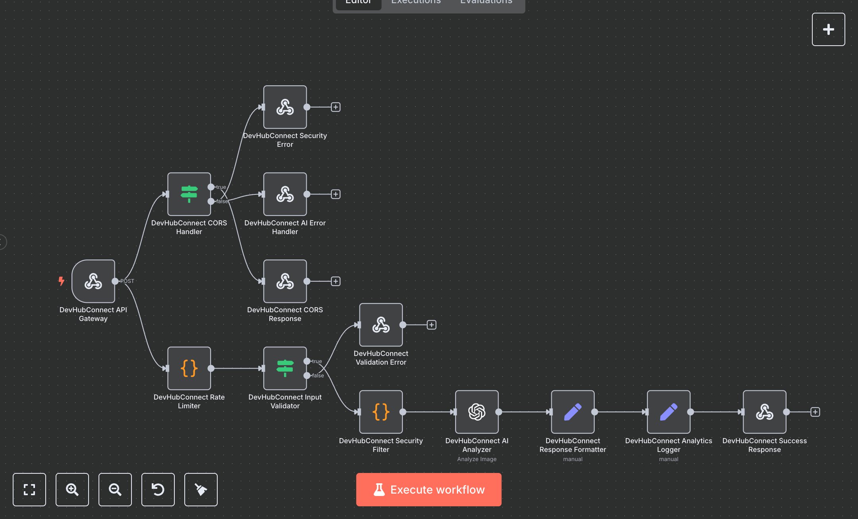Open the add node panel via top-right plus

(828, 29)
